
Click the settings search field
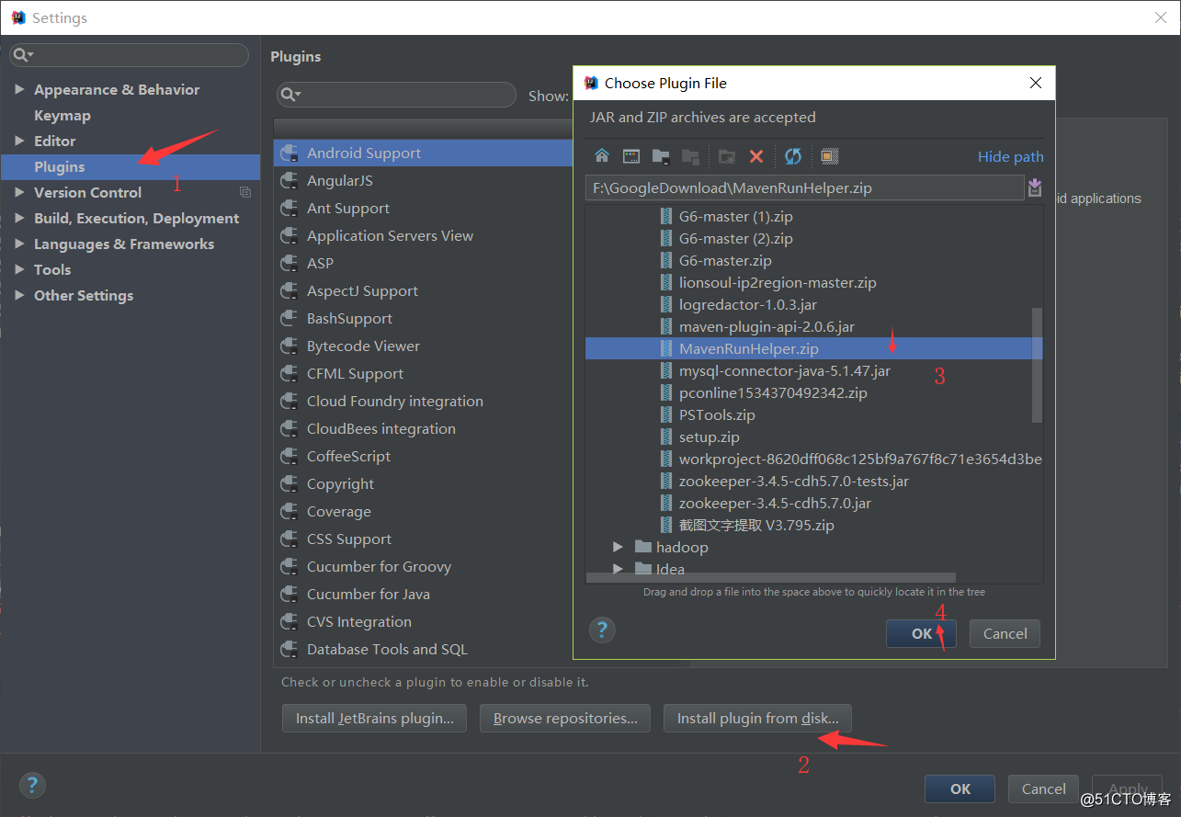(x=130, y=55)
